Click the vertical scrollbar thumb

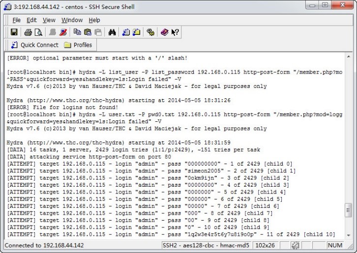[348, 210]
